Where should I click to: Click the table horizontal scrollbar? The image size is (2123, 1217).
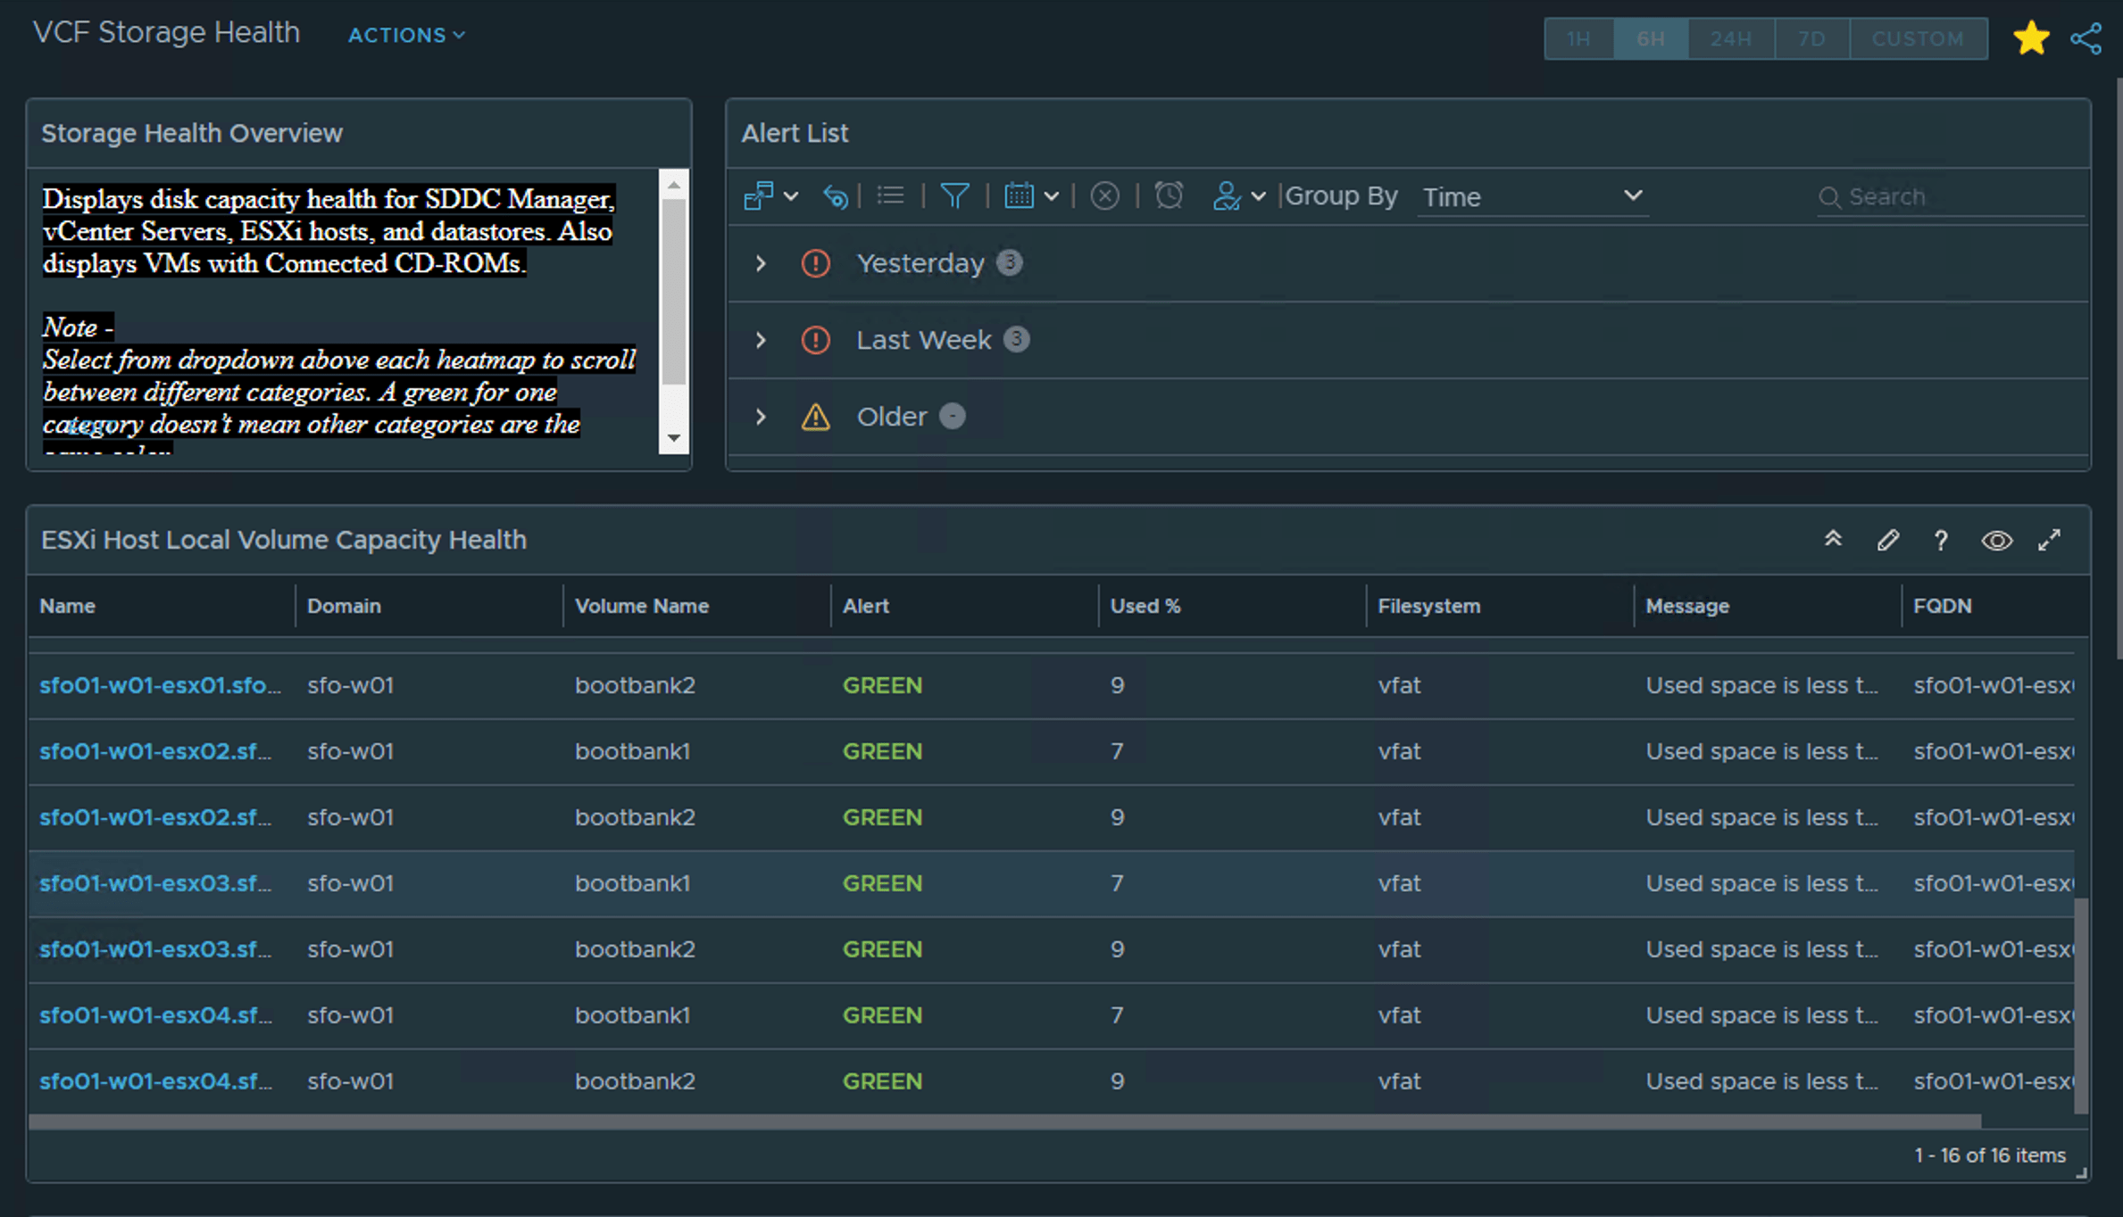(1003, 1122)
